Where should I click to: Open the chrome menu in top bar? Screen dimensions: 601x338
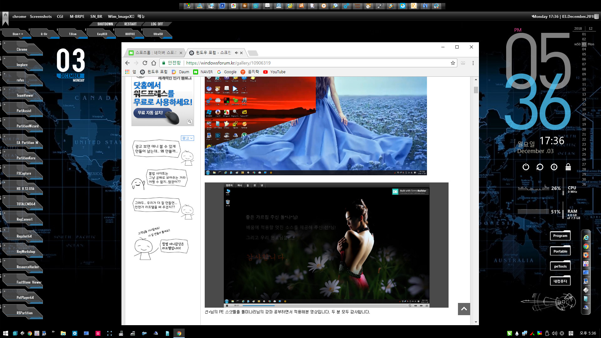(19, 16)
